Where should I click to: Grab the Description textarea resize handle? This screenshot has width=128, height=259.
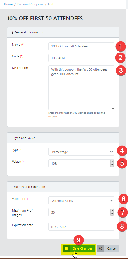(113, 108)
